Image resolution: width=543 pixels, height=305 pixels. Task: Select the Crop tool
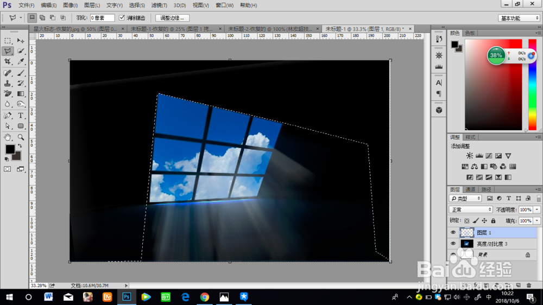[x=8, y=62]
